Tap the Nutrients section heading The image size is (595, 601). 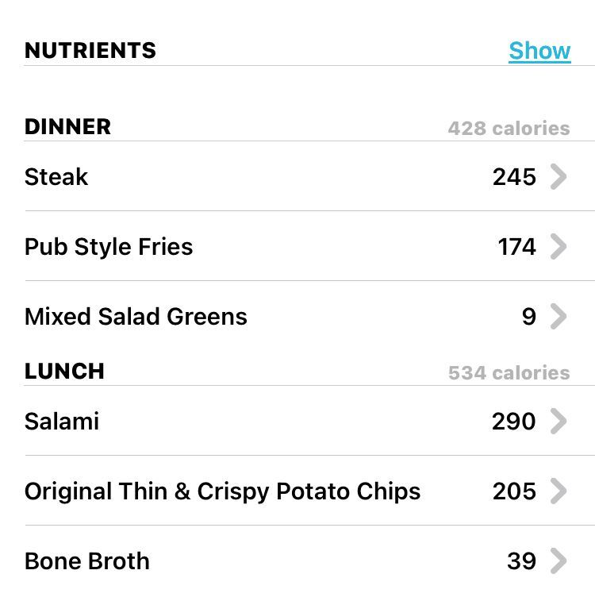[90, 51]
